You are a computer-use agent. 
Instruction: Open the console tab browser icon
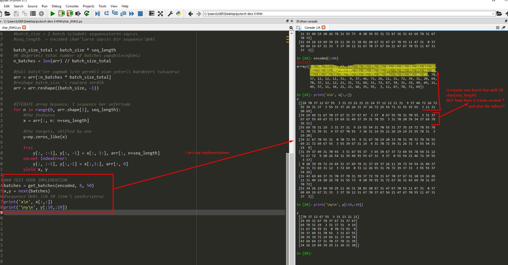tap(298, 28)
